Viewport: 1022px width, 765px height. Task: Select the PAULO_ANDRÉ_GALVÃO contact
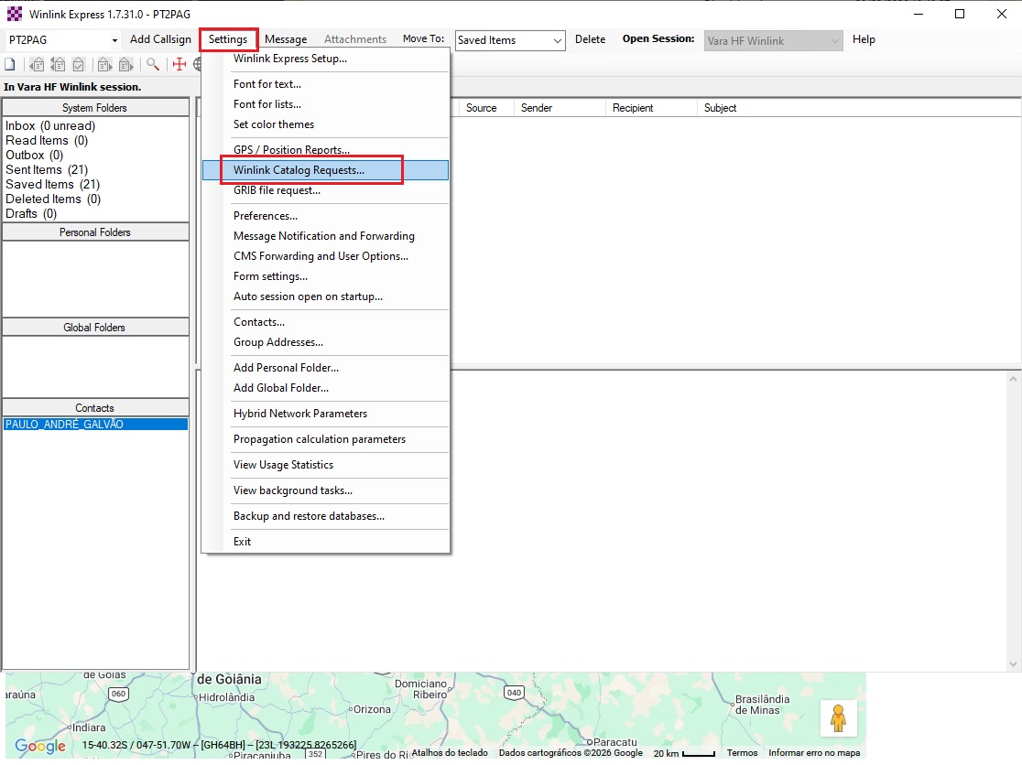(64, 425)
